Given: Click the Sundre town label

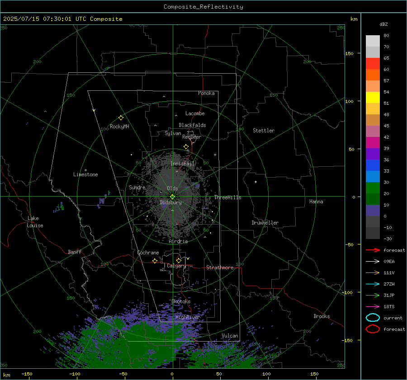Looking at the screenshot, I should (137, 187).
